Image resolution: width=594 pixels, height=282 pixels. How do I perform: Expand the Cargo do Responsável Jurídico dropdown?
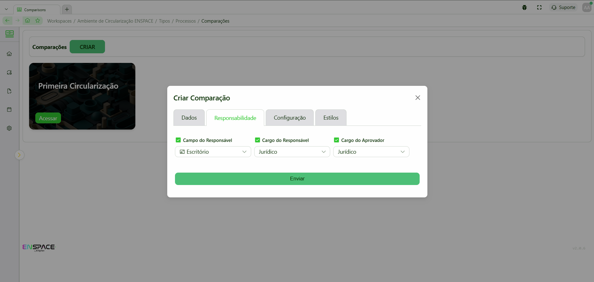pos(292,152)
